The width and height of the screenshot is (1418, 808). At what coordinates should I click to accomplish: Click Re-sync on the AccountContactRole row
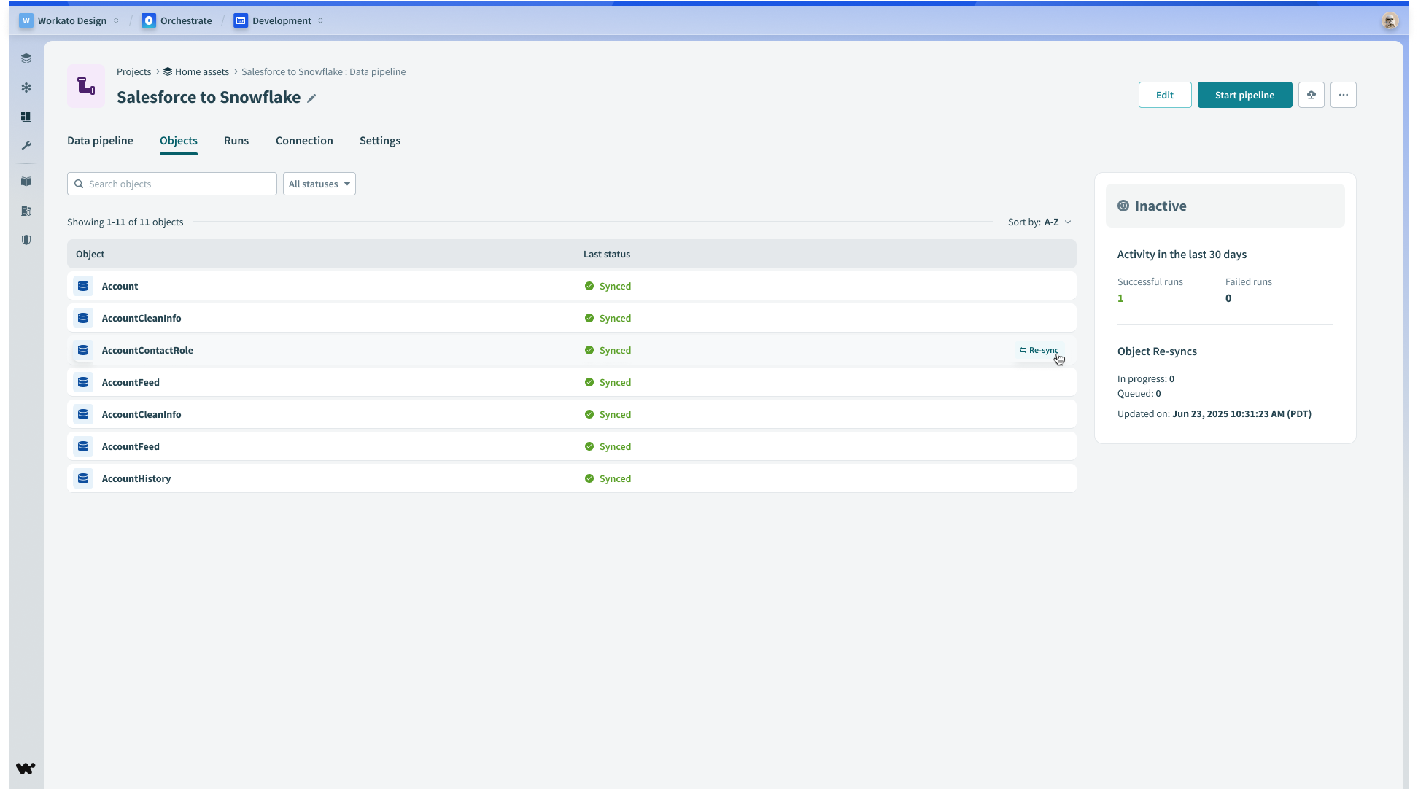1039,351
